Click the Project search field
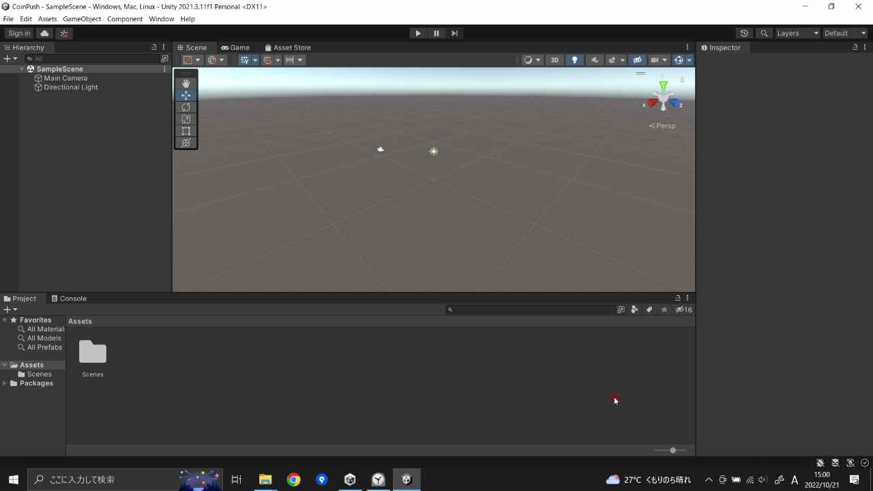The image size is (873, 491). pos(531,310)
